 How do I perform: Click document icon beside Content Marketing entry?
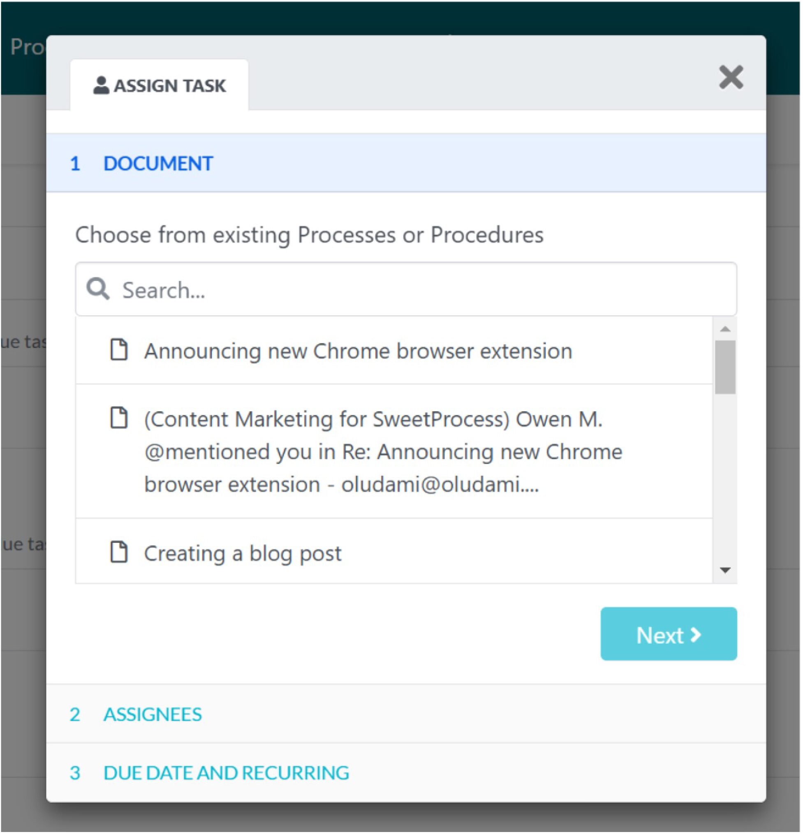coord(118,418)
